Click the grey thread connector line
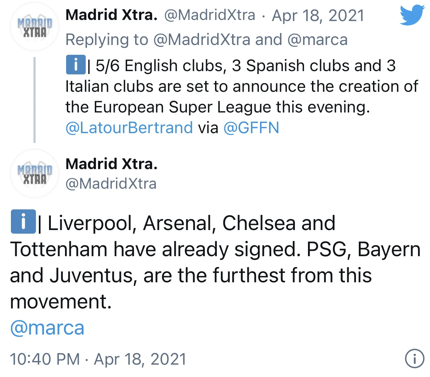430x377 pixels. tap(35, 100)
